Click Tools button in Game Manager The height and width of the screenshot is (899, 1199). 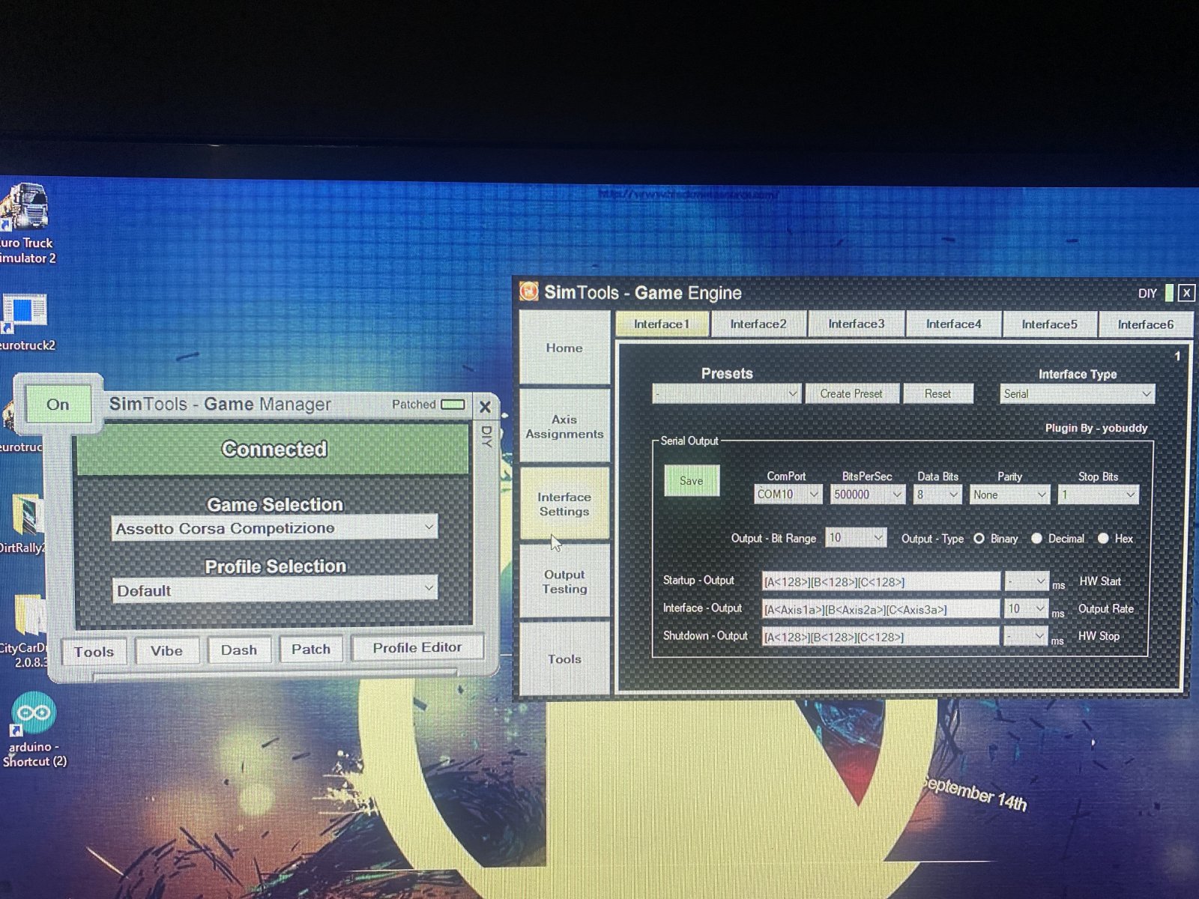[x=94, y=651]
